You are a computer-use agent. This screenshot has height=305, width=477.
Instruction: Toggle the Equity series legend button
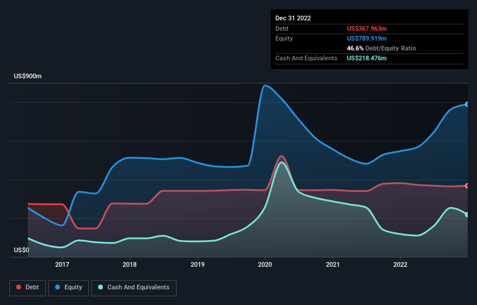pos(69,288)
